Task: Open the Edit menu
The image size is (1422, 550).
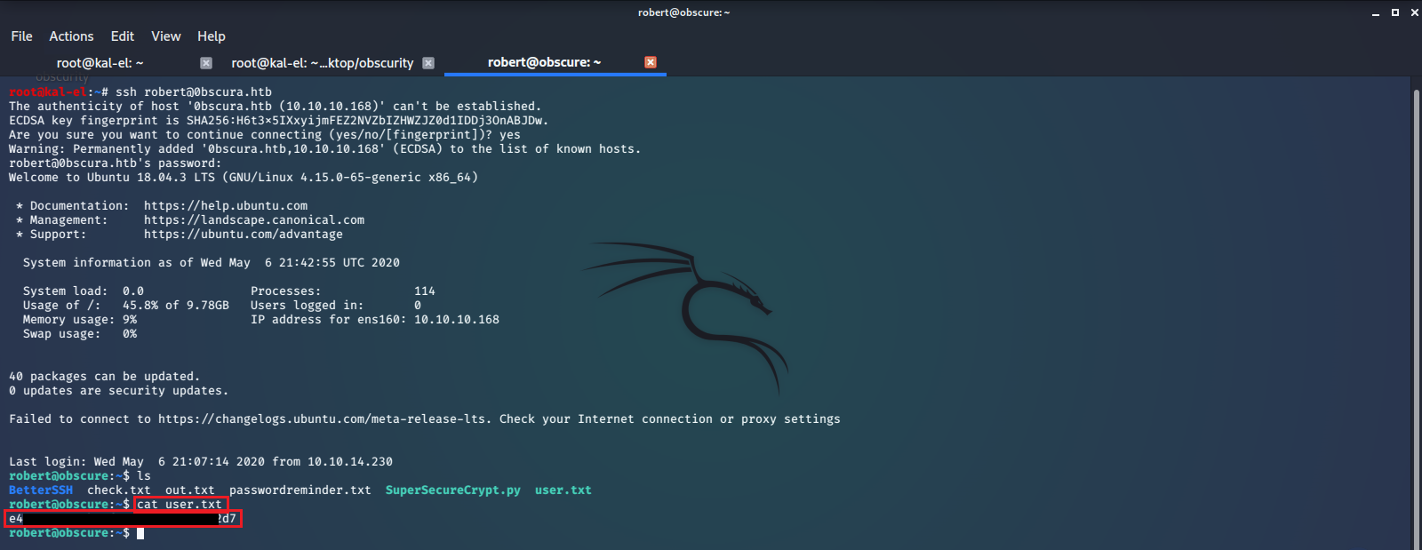Action: (x=123, y=36)
